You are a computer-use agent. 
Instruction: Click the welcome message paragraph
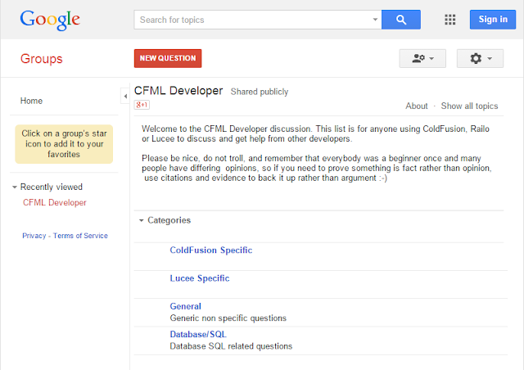click(x=315, y=133)
